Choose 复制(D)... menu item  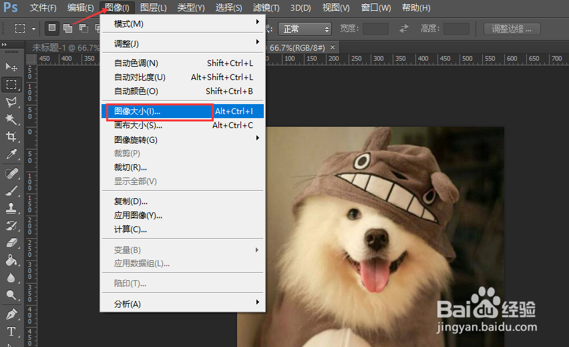click(x=182, y=202)
